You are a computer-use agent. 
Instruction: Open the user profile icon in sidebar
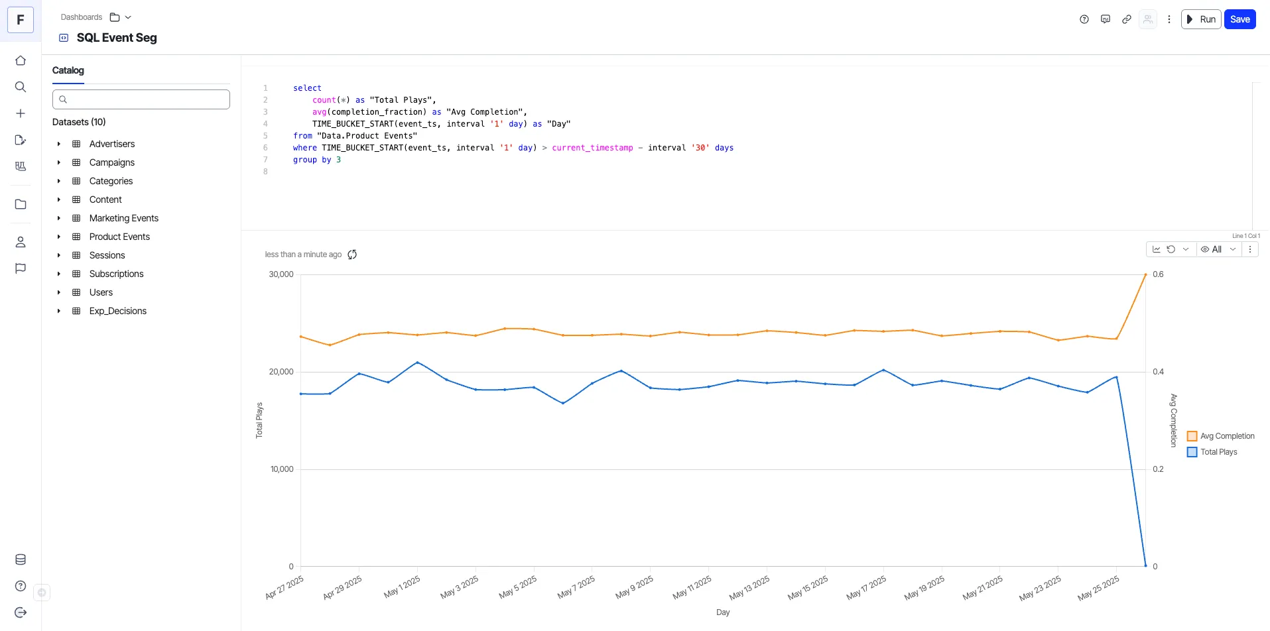(21, 242)
